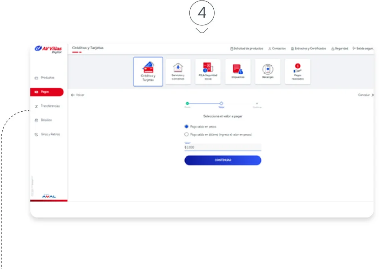Open the Impuestos payment tile
Screen dimensions: 379x269
pos(238,71)
